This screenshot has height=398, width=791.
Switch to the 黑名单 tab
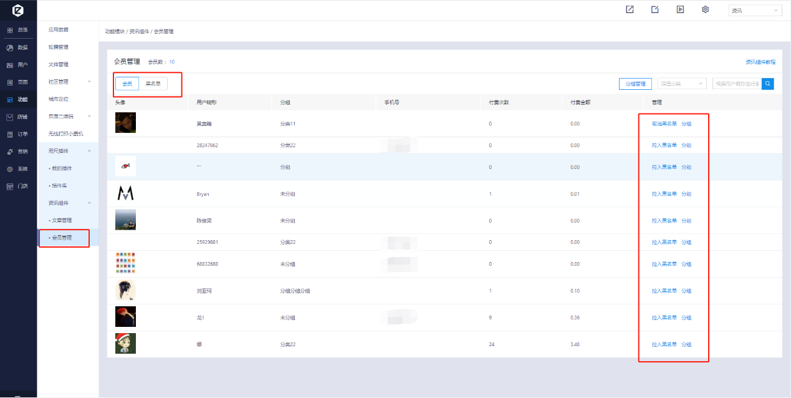pos(153,84)
